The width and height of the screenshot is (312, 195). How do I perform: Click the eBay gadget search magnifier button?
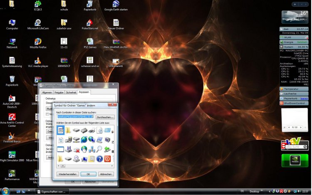tap(305, 147)
